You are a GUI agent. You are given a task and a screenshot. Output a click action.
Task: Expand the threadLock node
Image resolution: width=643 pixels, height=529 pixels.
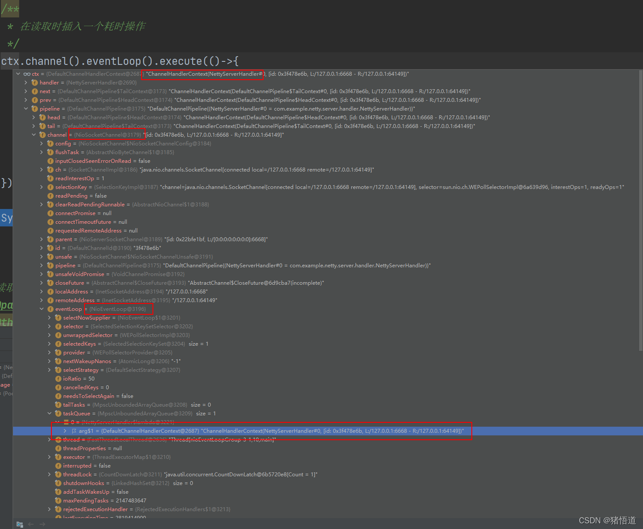tap(50, 475)
